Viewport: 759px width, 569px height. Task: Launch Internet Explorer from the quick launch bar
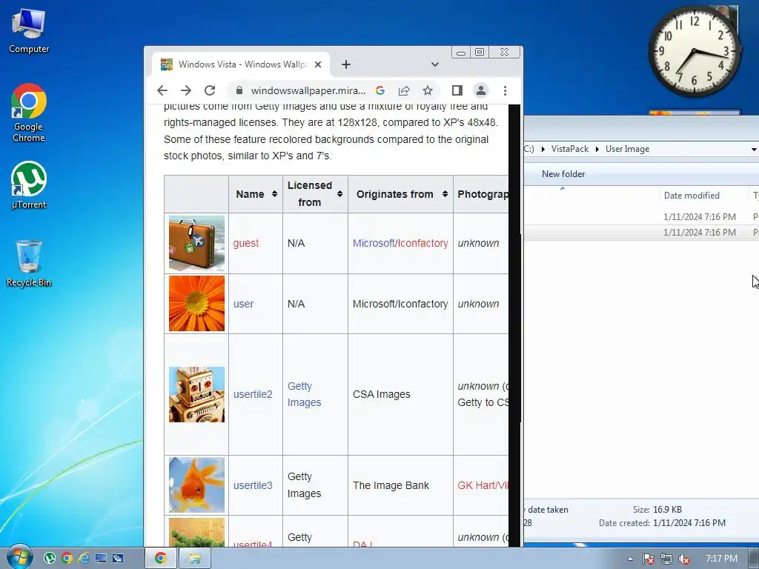(x=84, y=559)
